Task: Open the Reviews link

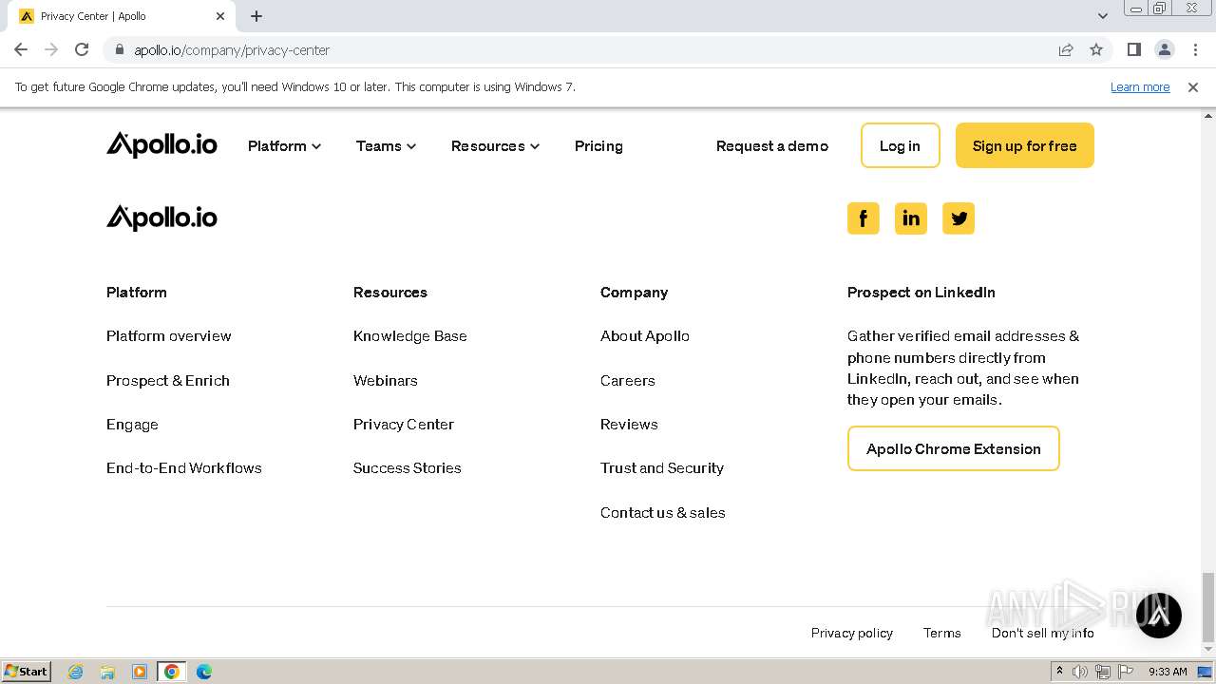Action: coord(629,424)
